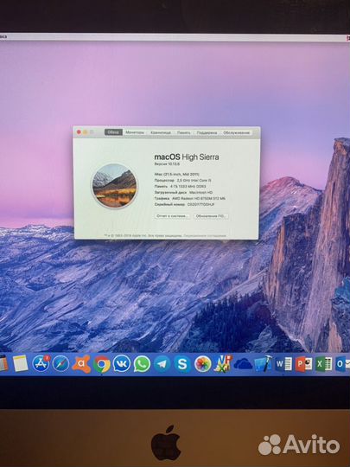
Task: Click the High Sierra round image
Action: (114, 185)
